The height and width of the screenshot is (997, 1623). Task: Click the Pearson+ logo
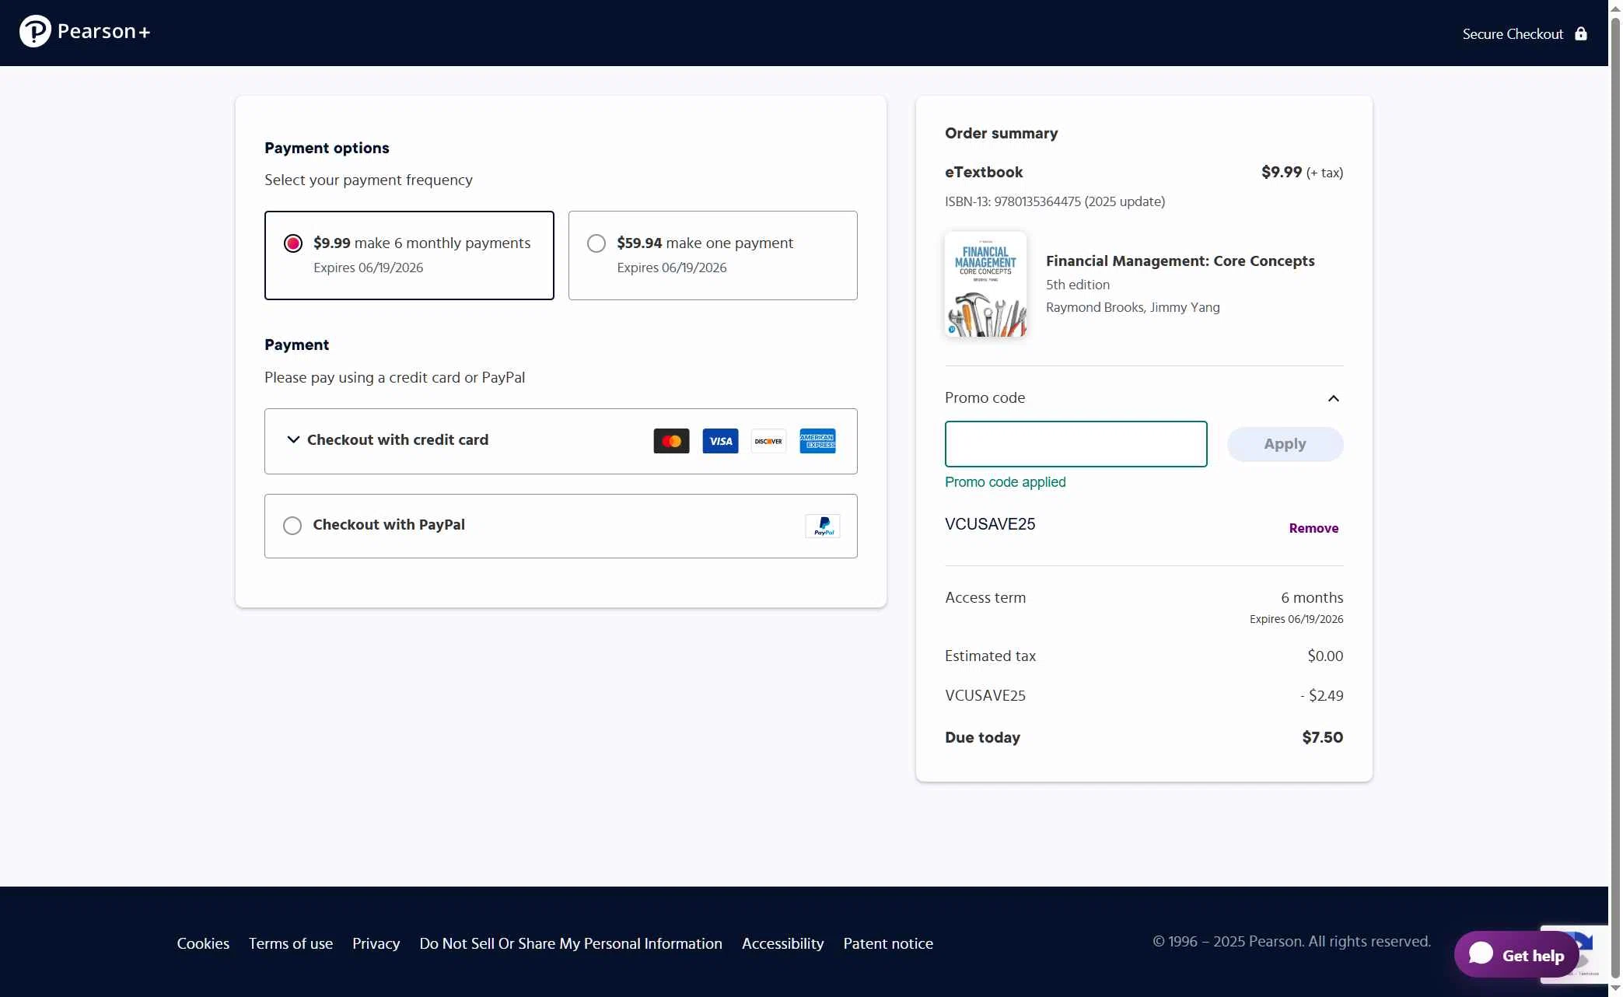(x=86, y=31)
